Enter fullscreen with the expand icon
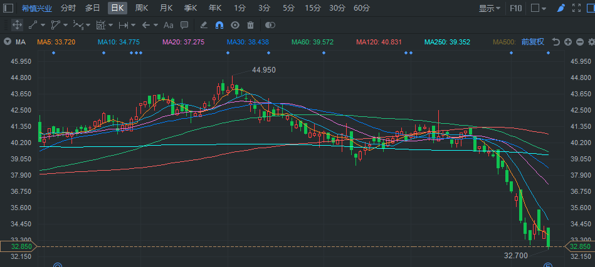Screen dimensions: 595x267 pyautogui.click(x=576, y=8)
